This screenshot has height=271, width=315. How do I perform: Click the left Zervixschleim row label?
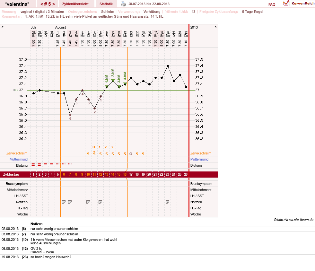17,153
